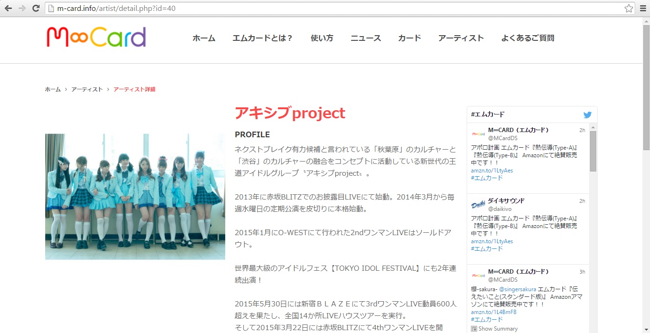Click the アーティスト詳細 breadcrumb text
The height and width of the screenshot is (333, 650).
(134, 89)
